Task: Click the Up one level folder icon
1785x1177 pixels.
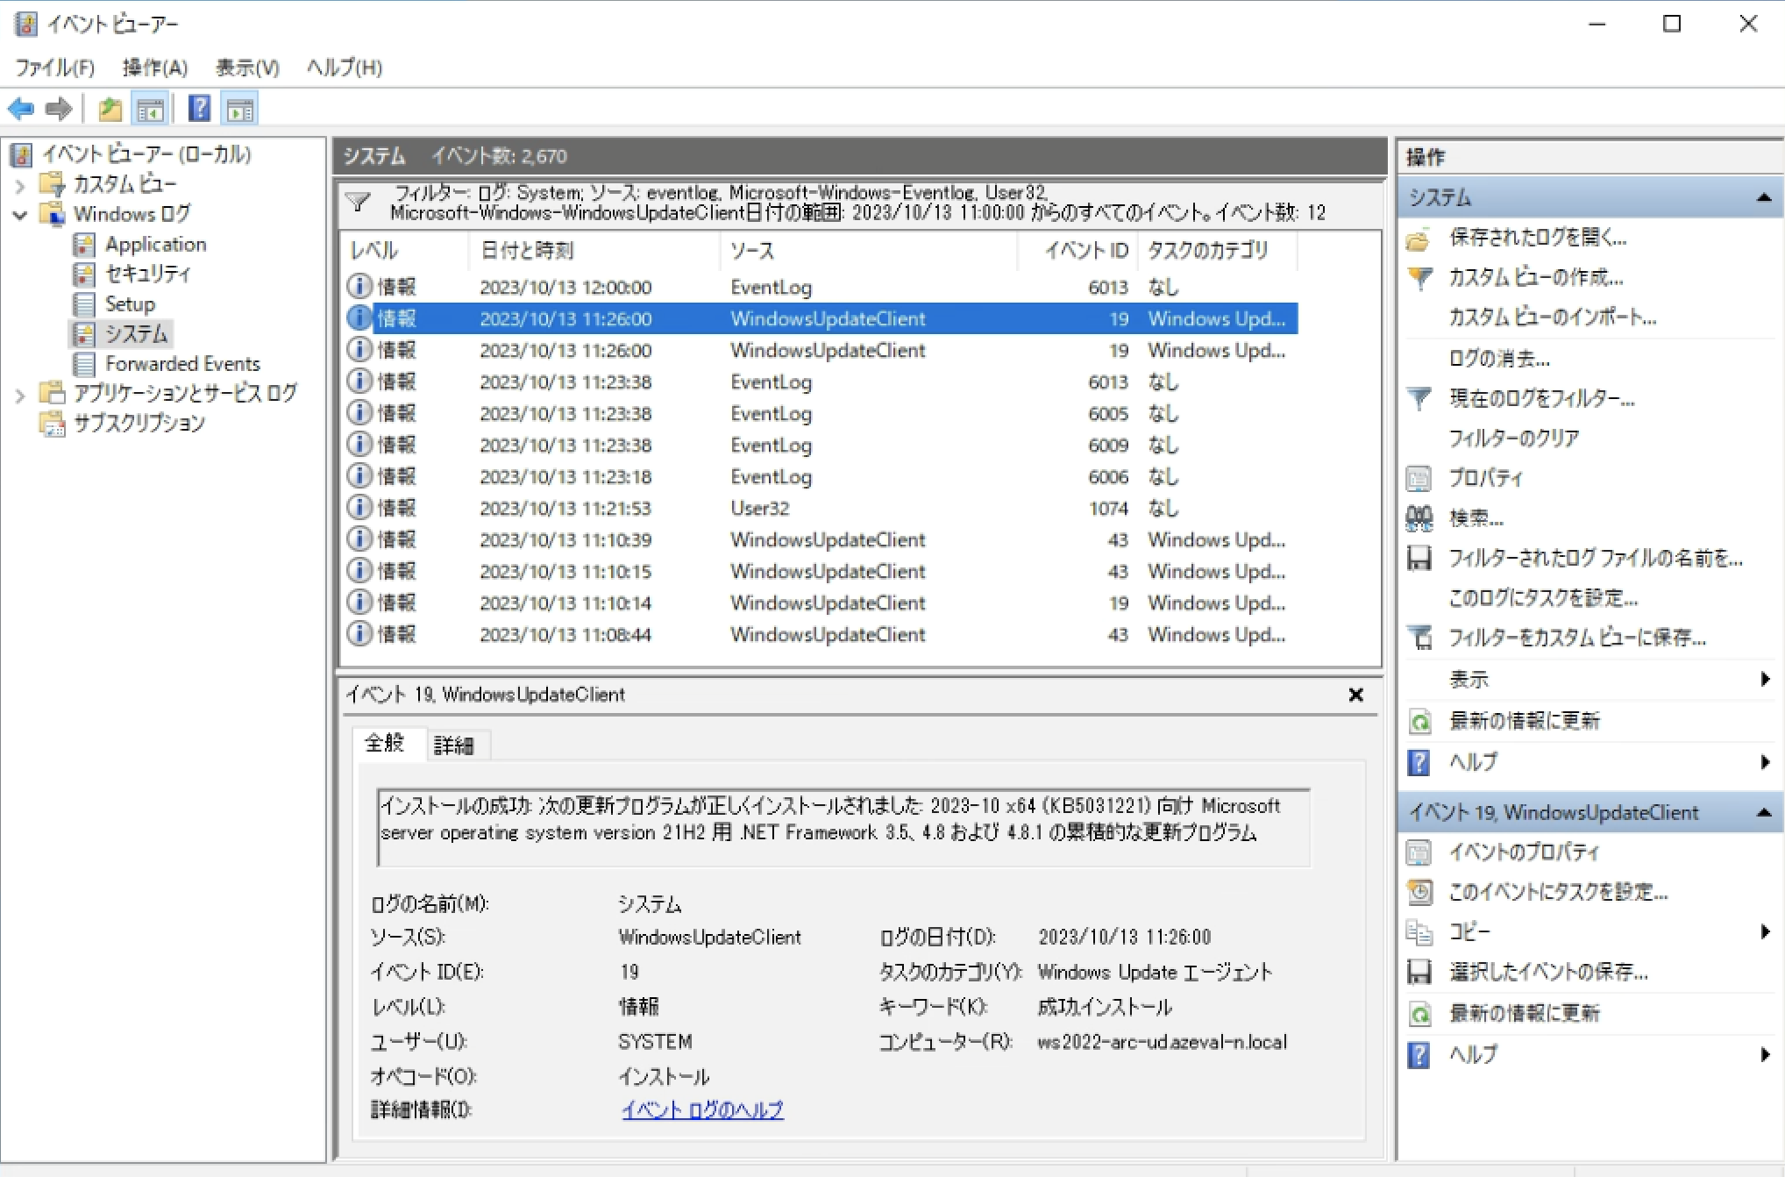Action: (x=110, y=110)
